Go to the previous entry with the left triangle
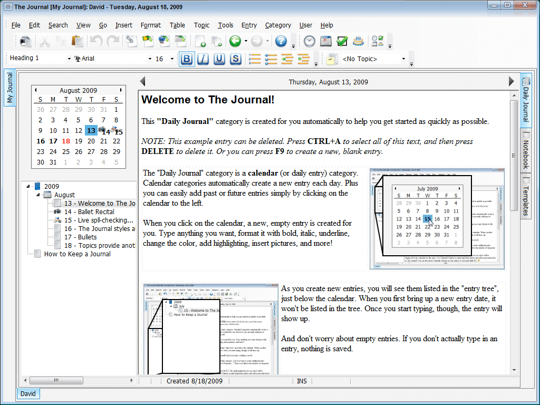The width and height of the screenshot is (540, 405). coord(142,82)
